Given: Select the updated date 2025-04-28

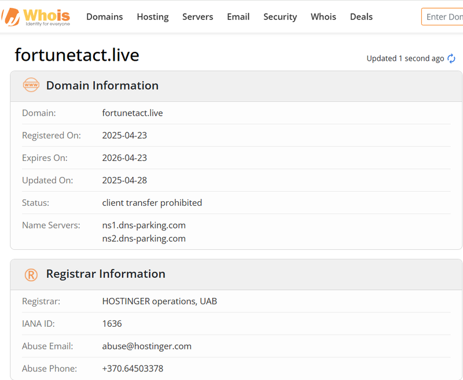Looking at the screenshot, I should pyautogui.click(x=124, y=180).
